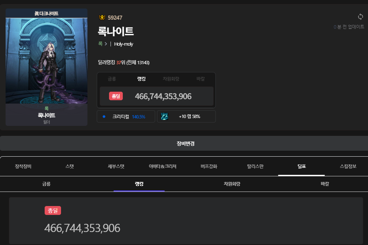
Task: Open the 스킬정보 tab
Action: (348, 166)
